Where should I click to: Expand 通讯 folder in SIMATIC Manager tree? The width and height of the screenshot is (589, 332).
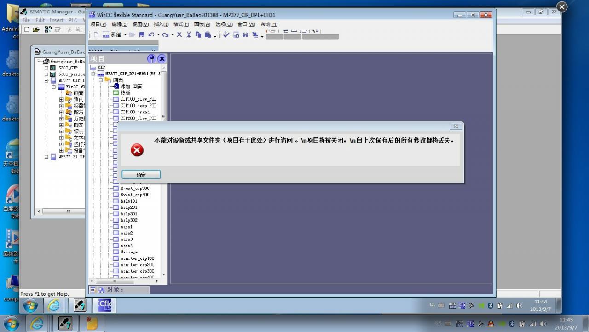coord(62,99)
